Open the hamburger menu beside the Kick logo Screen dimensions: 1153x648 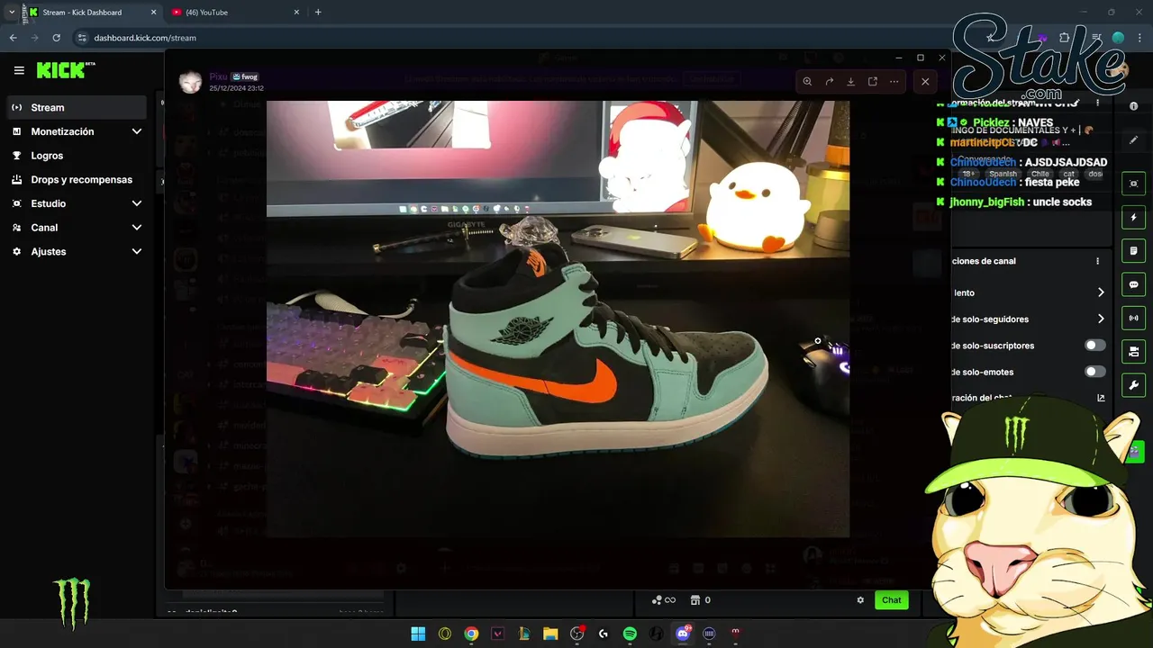[x=19, y=70]
